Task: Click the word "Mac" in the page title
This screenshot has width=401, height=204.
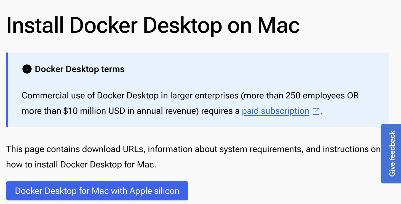Action: (279, 25)
